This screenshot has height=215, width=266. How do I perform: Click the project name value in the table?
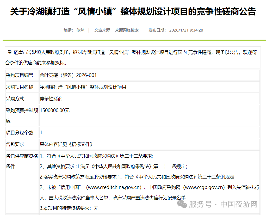83,87
